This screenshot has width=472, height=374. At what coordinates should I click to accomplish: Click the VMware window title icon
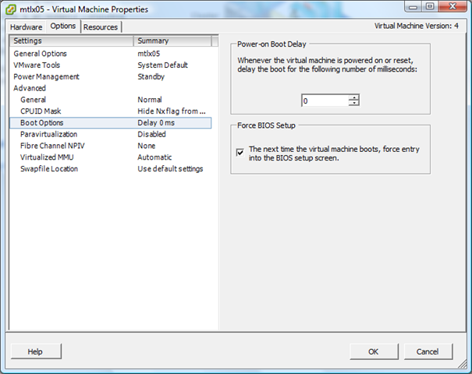coord(11,9)
